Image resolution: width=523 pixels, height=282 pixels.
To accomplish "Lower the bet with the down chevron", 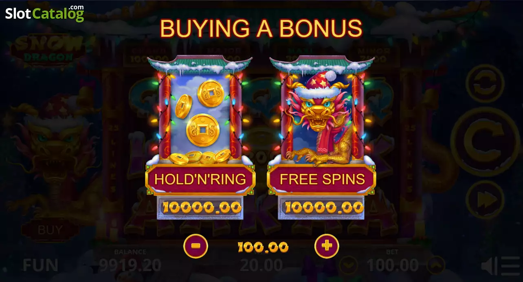I will 349,265.
